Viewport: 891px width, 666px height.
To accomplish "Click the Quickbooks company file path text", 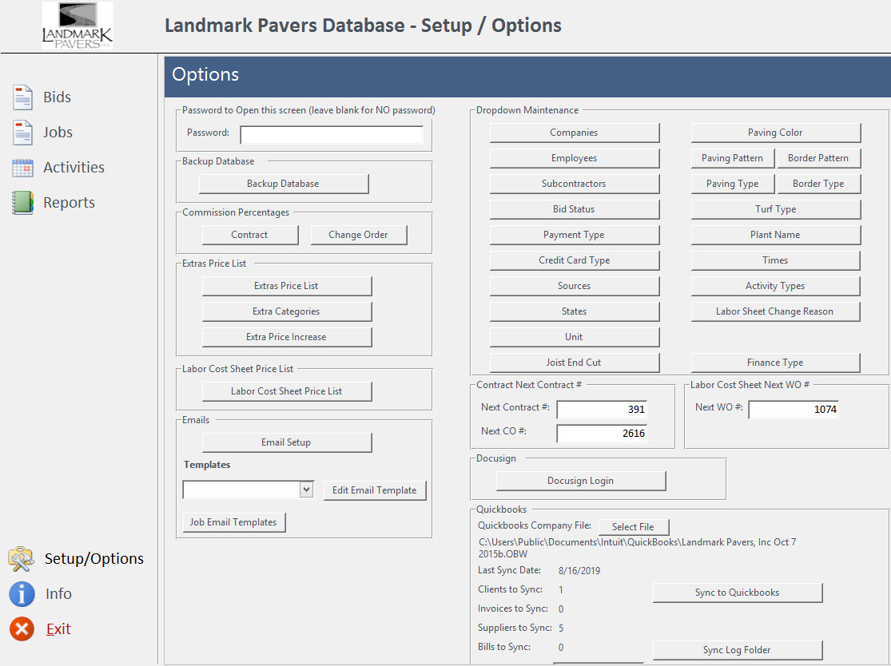I will pos(638,548).
